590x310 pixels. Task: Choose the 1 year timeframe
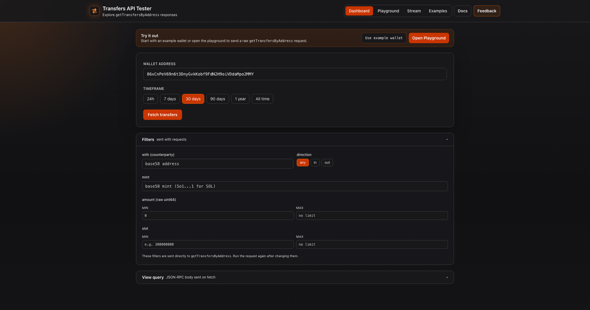[240, 99]
